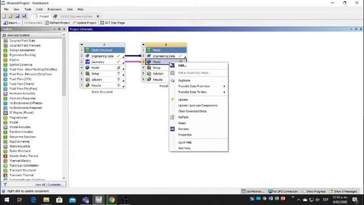The width and height of the screenshot is (364, 205).
Task: Switch to the Project tab
Action: tap(42, 17)
